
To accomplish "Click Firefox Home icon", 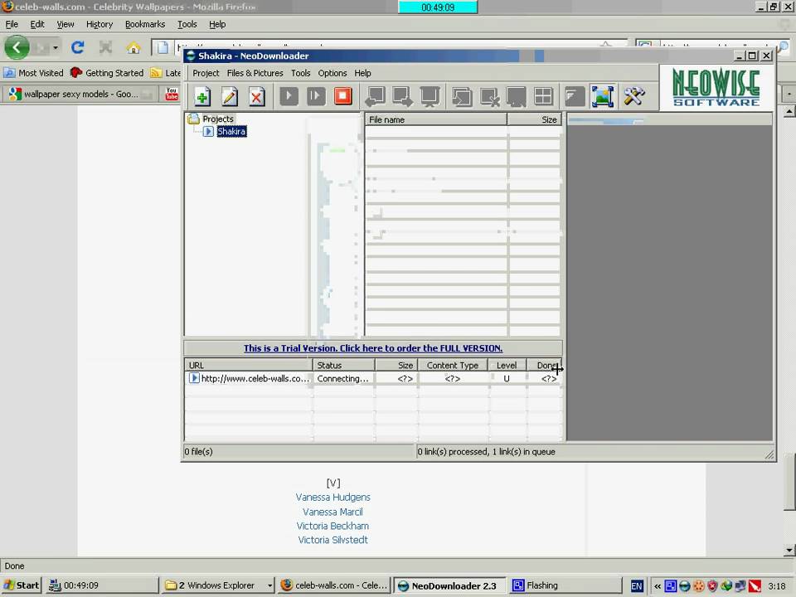I will [x=133, y=48].
